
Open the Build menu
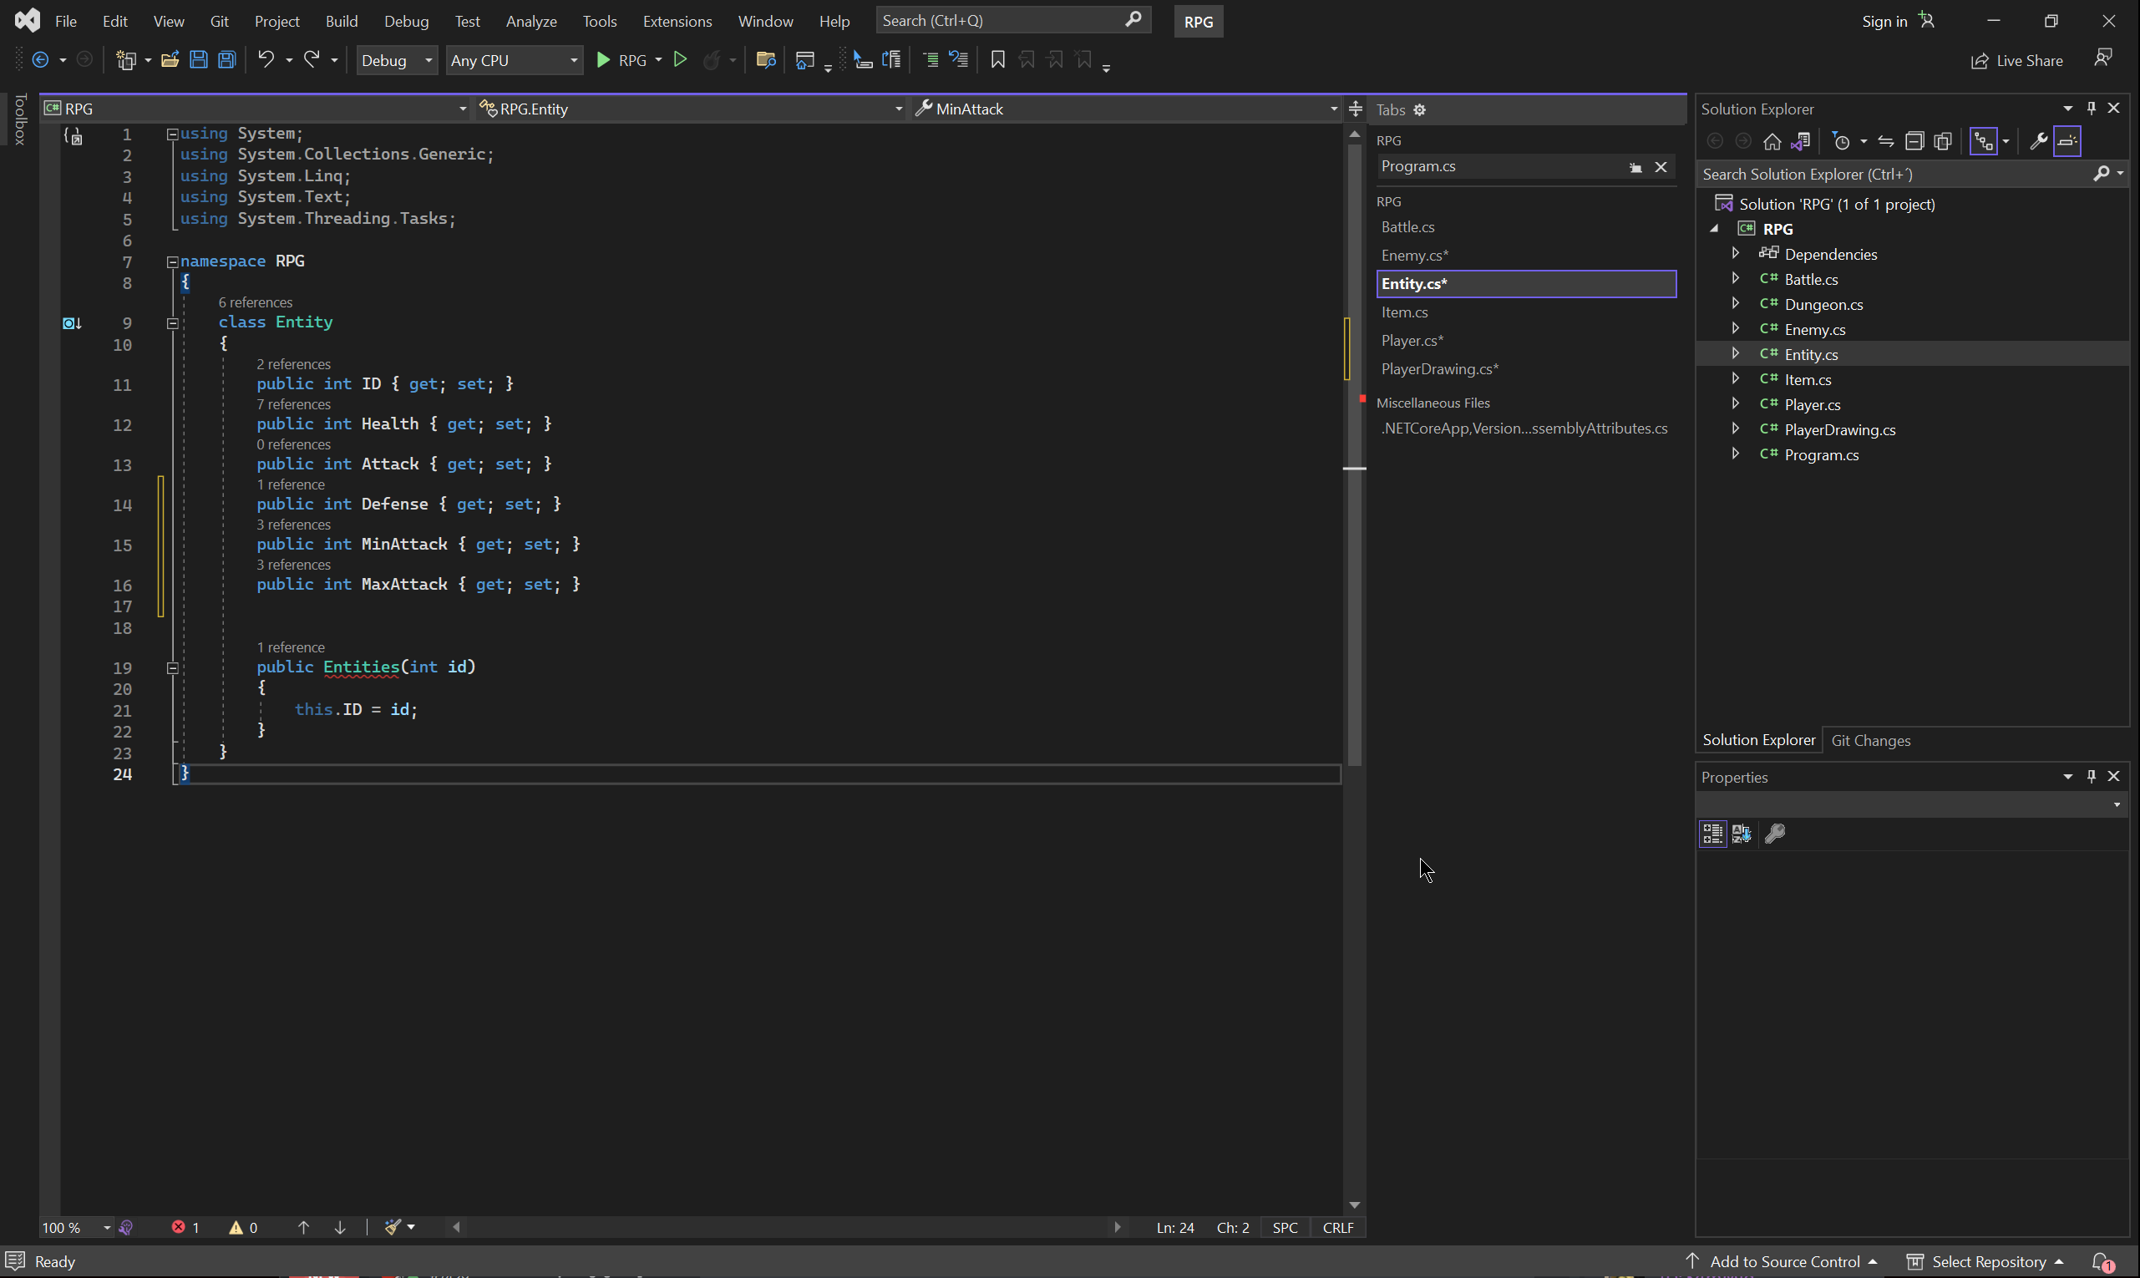(x=341, y=21)
